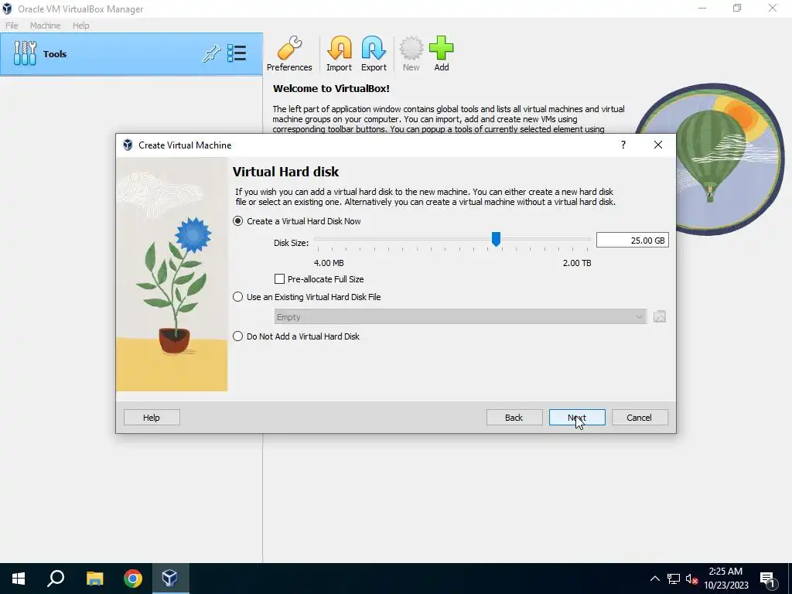Image resolution: width=792 pixels, height=594 pixels.
Task: Click the Virtual Hard disk heading
Action: point(285,172)
